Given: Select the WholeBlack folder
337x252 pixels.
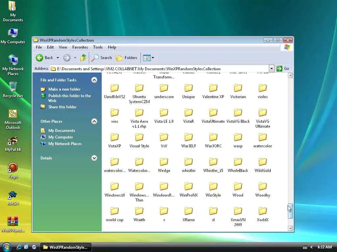Looking at the screenshot, I should coord(238,165).
